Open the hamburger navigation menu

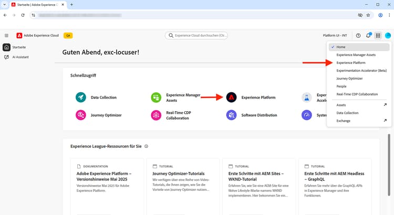pyautogui.click(x=6, y=36)
